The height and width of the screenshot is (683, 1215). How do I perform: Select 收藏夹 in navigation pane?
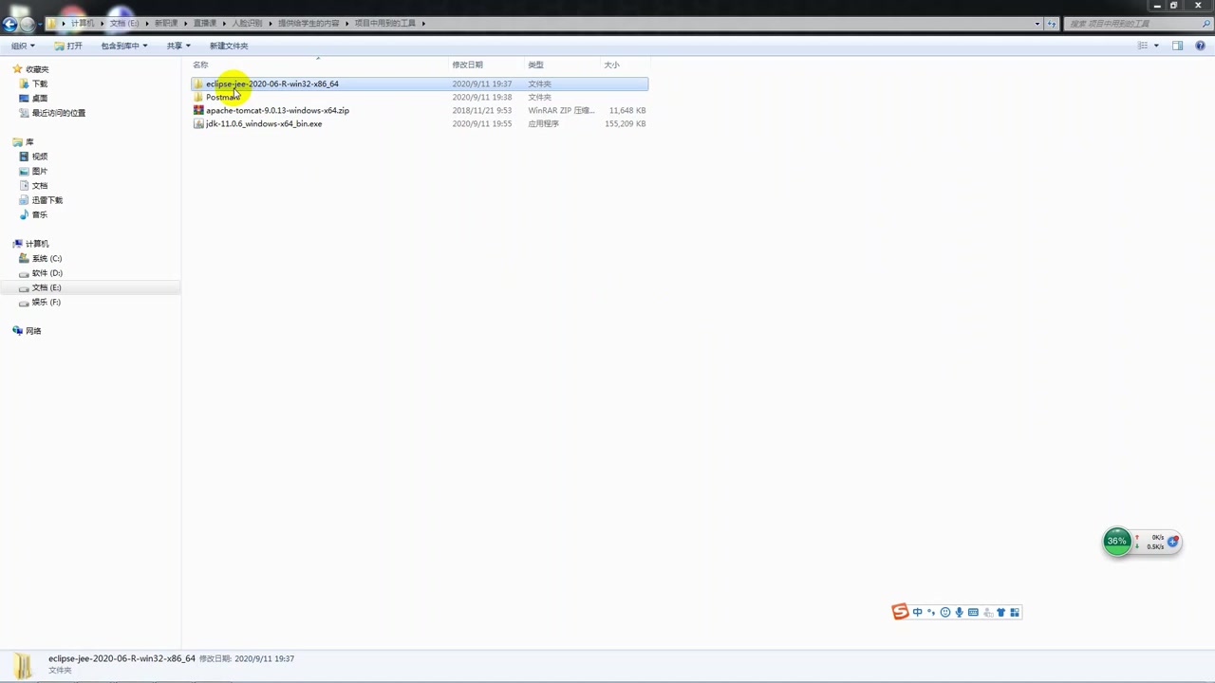pyautogui.click(x=37, y=69)
